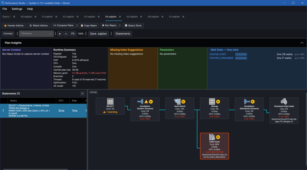Zoom in with the plus button
Viewport: 307px width, 170px height.
click(x=60, y=34)
